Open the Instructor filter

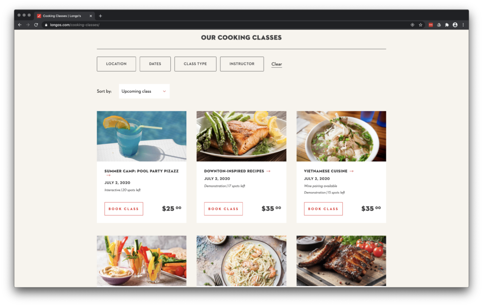pos(242,64)
